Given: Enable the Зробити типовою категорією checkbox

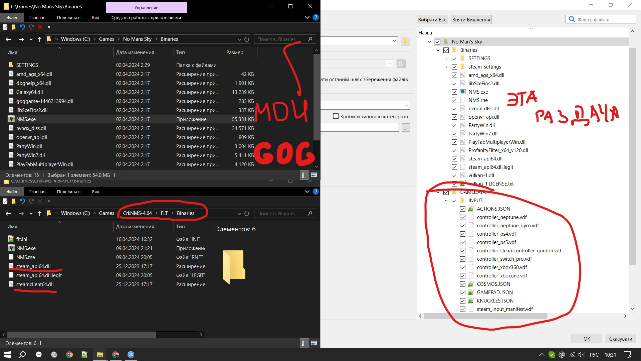Looking at the screenshot, I should coord(336,116).
